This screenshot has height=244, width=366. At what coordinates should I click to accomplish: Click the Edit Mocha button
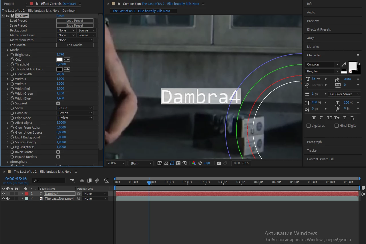(x=75, y=45)
